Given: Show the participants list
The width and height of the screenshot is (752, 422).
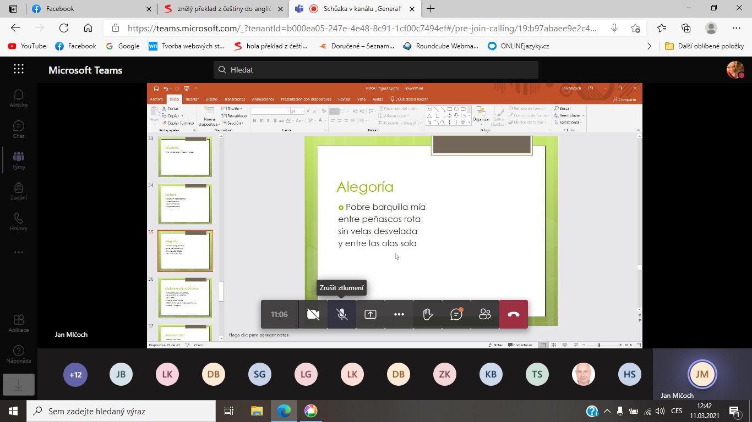Looking at the screenshot, I should coord(485,314).
